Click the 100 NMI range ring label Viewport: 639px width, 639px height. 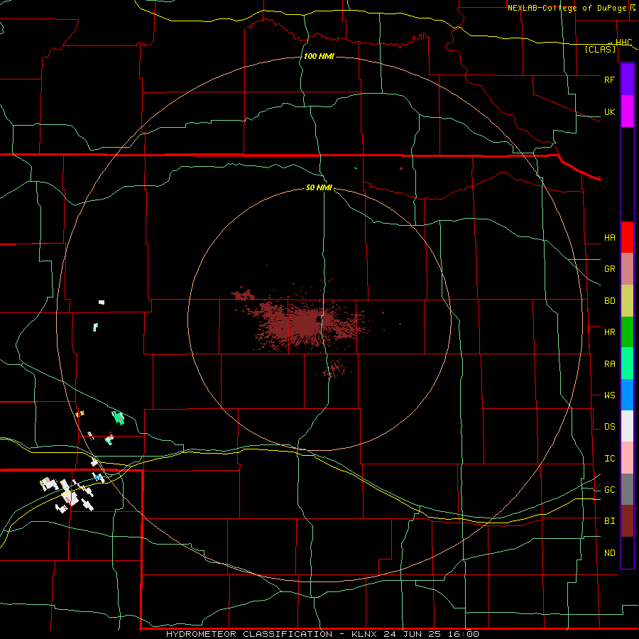pyautogui.click(x=319, y=56)
